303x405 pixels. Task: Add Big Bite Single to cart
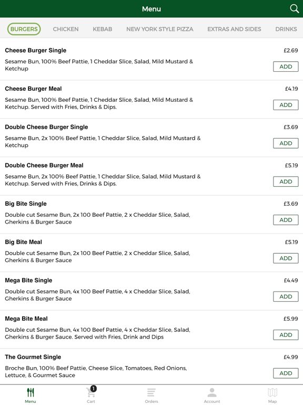tap(286, 220)
